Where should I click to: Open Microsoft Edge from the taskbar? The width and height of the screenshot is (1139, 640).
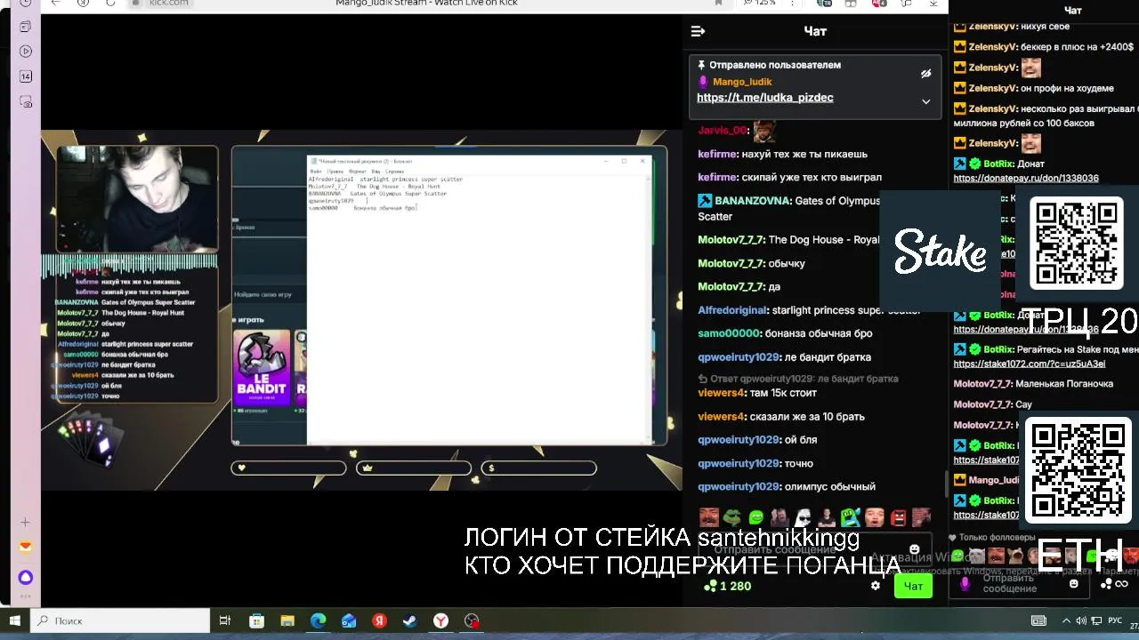318,620
